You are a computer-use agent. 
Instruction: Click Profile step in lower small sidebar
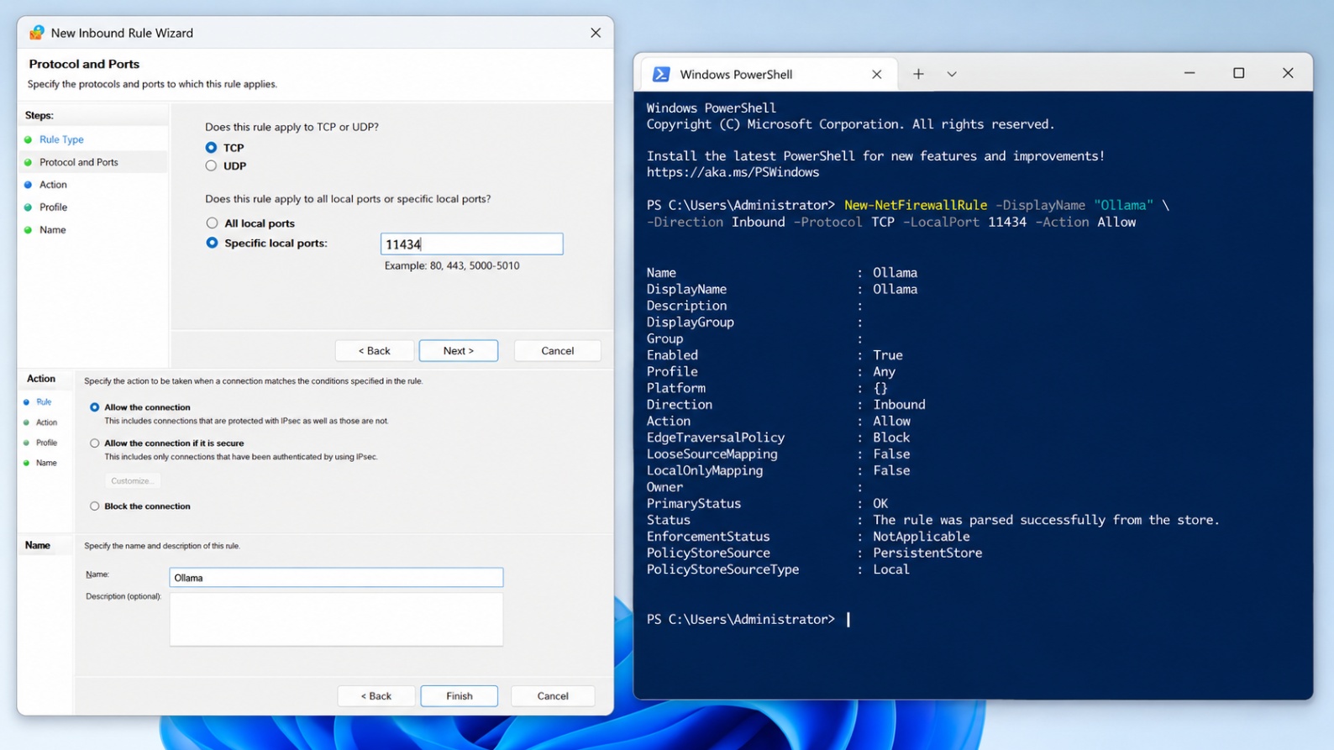point(46,443)
